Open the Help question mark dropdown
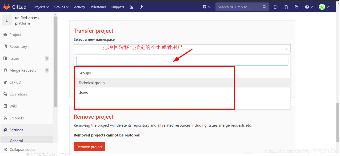 pyautogui.click(x=309, y=7)
